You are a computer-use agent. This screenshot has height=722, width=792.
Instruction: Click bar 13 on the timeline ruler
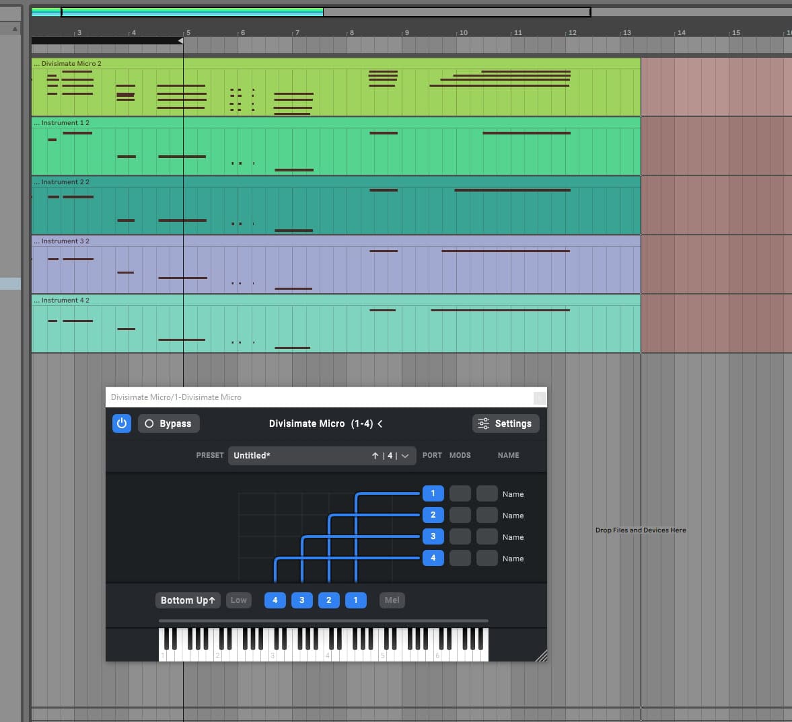click(627, 33)
